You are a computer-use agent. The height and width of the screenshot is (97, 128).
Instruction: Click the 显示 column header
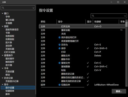click(x=89, y=22)
